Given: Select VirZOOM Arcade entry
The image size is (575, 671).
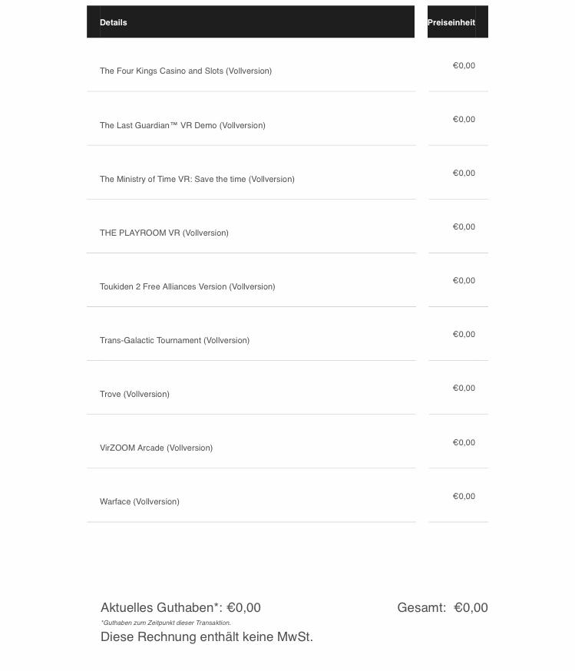Looking at the screenshot, I should [x=156, y=448].
